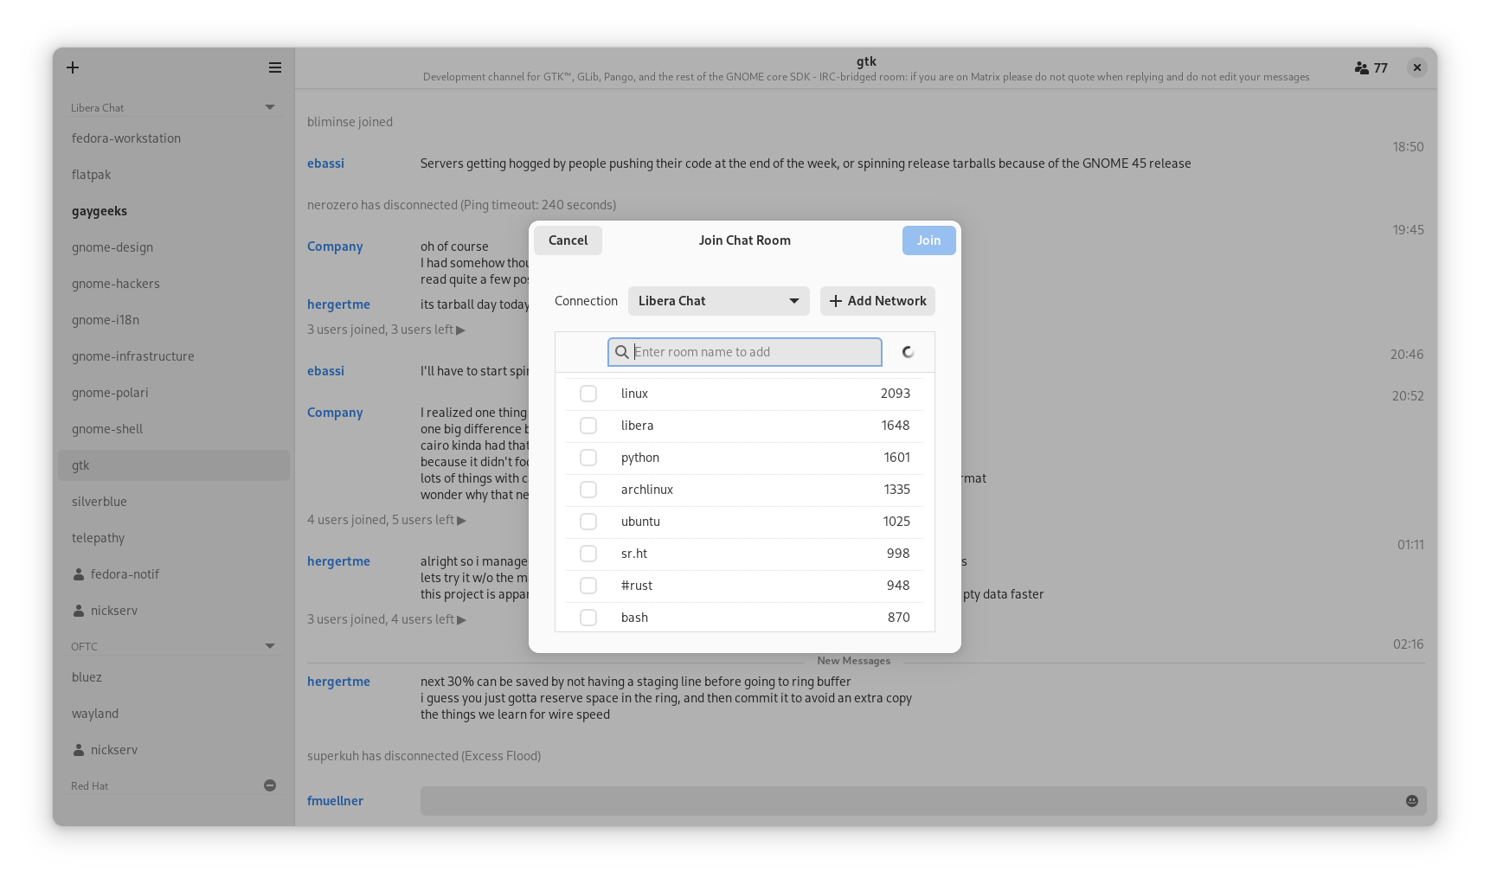Click the plus icon to add a room
This screenshot has width=1490, height=884.
(x=73, y=67)
